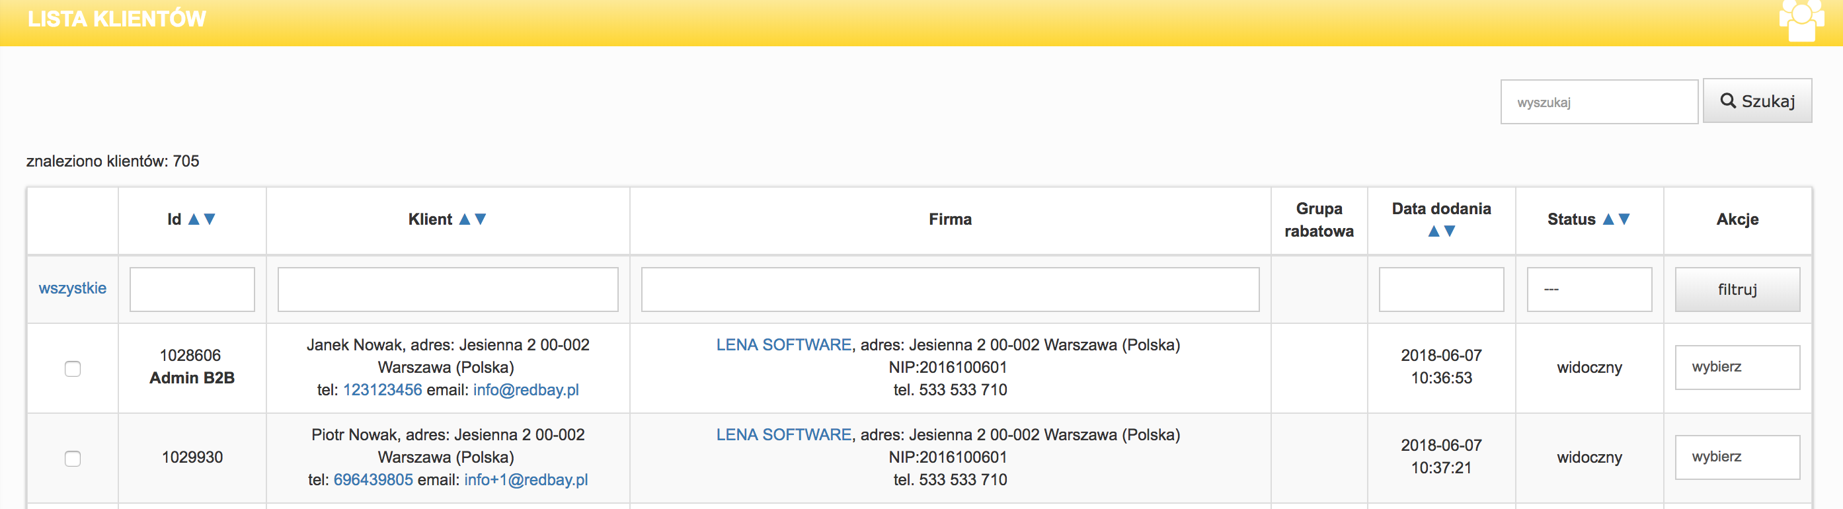This screenshot has height=509, width=1843.
Task: Open email link info@redbay.pl
Action: click(526, 389)
